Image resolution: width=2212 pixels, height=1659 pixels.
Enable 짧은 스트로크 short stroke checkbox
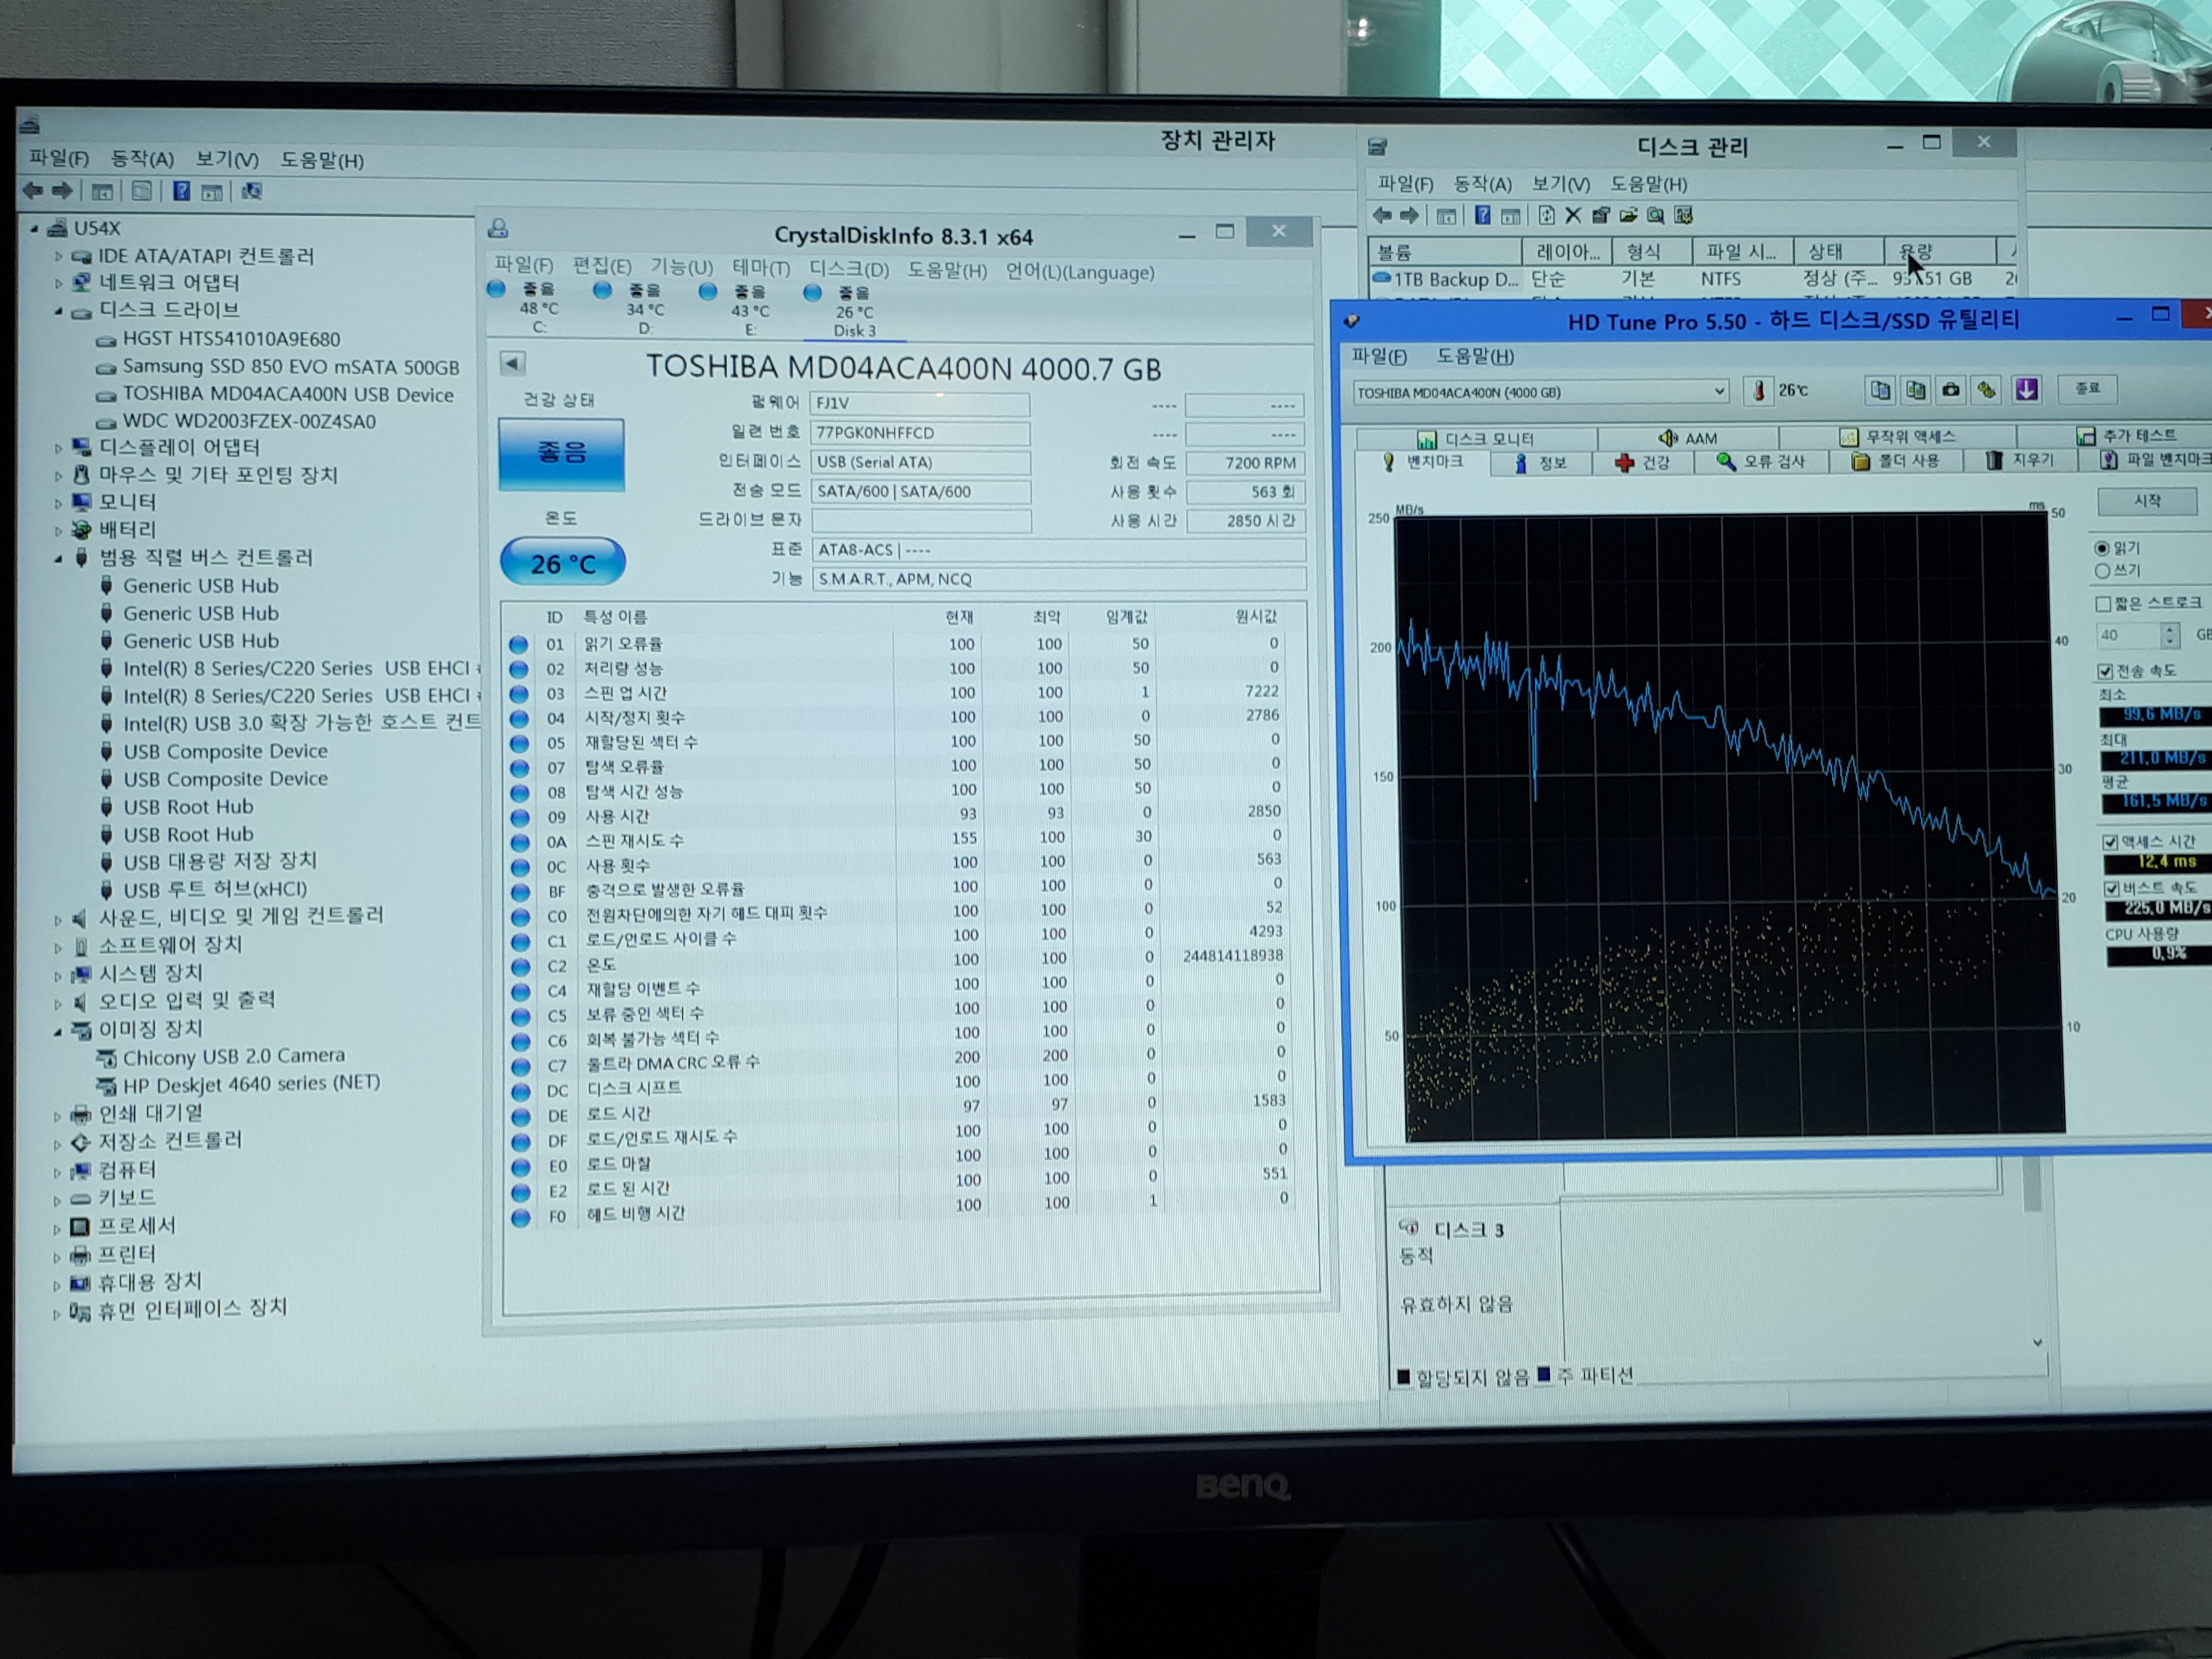(2103, 603)
